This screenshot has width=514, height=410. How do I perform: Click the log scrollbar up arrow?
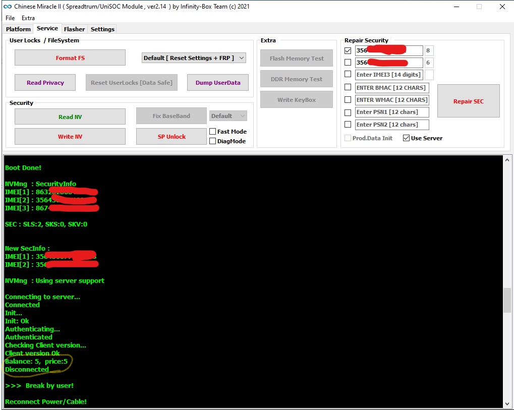(x=507, y=160)
